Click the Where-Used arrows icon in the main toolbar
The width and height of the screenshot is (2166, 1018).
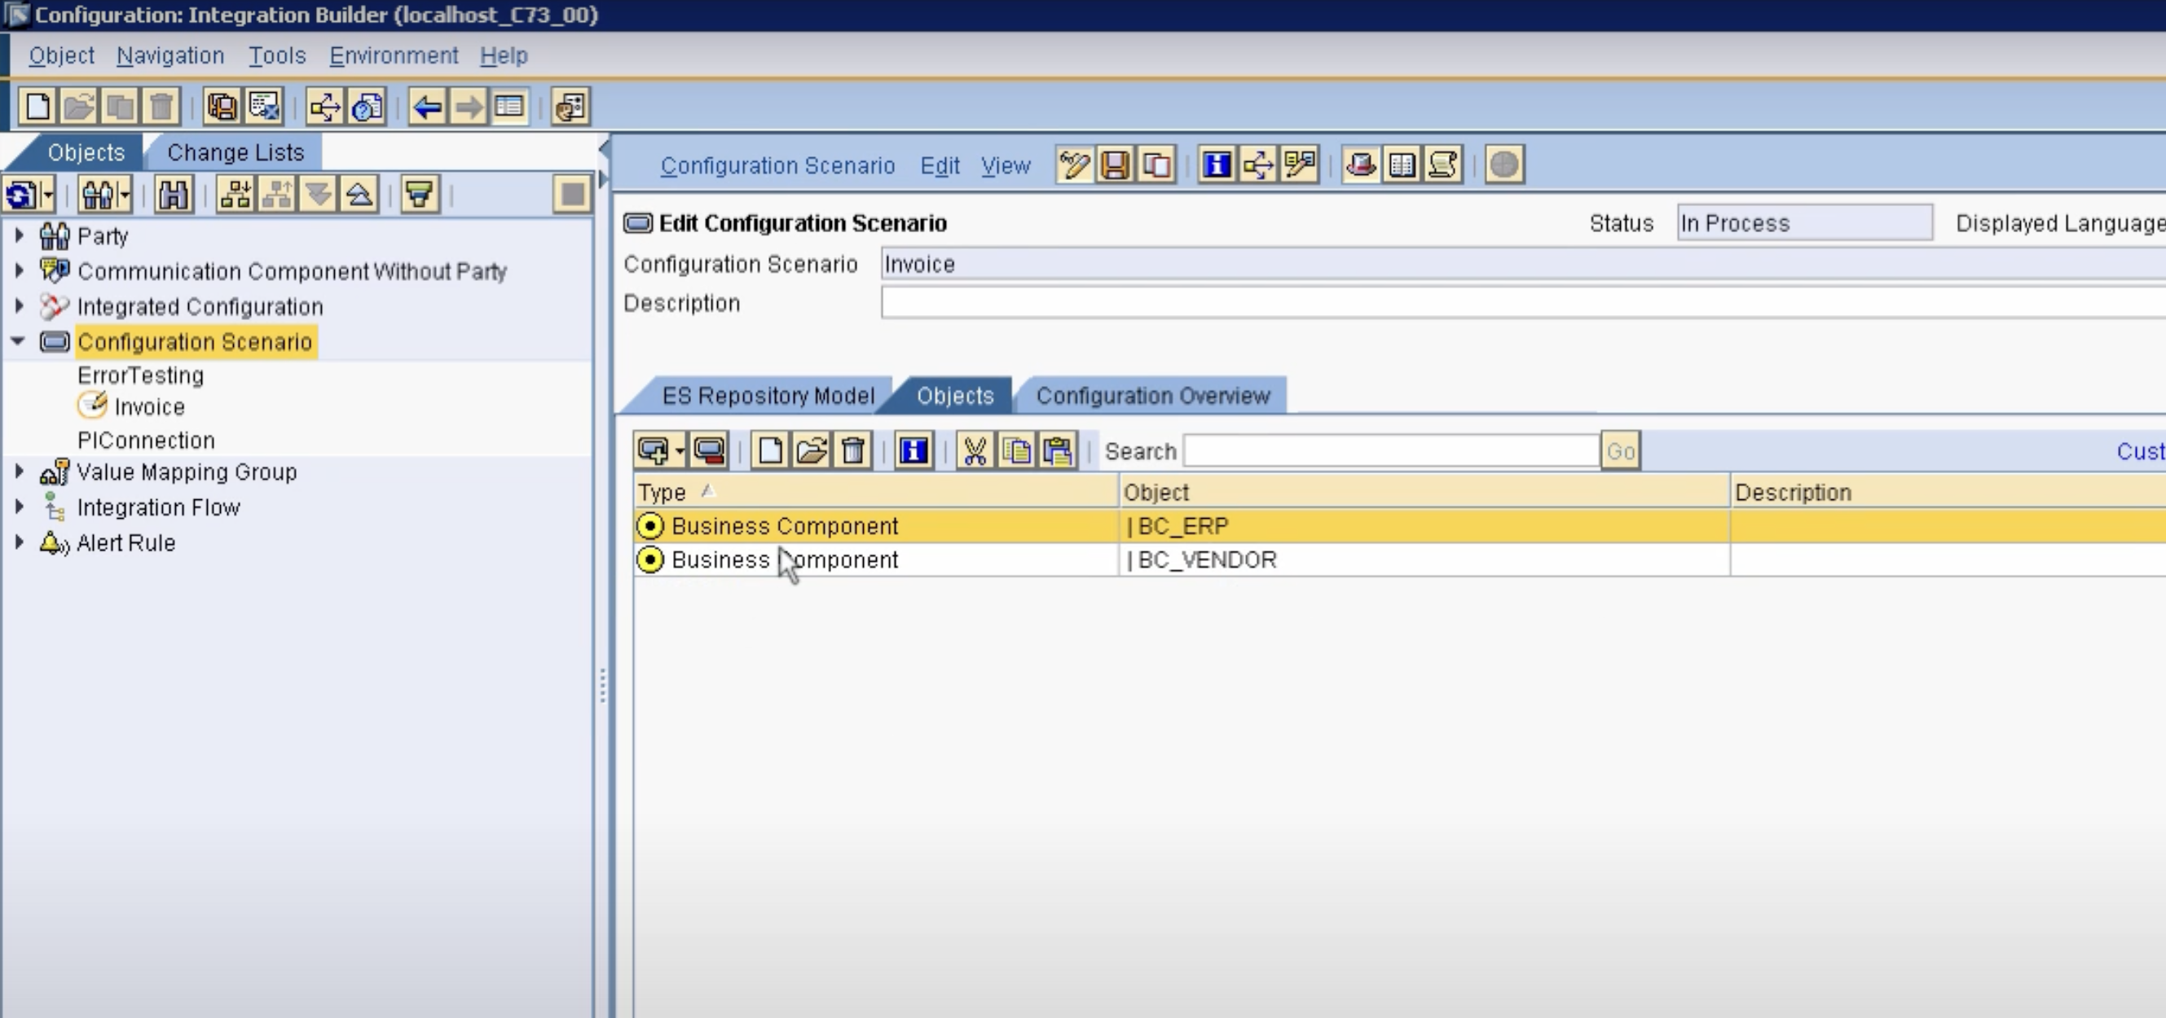tap(324, 107)
